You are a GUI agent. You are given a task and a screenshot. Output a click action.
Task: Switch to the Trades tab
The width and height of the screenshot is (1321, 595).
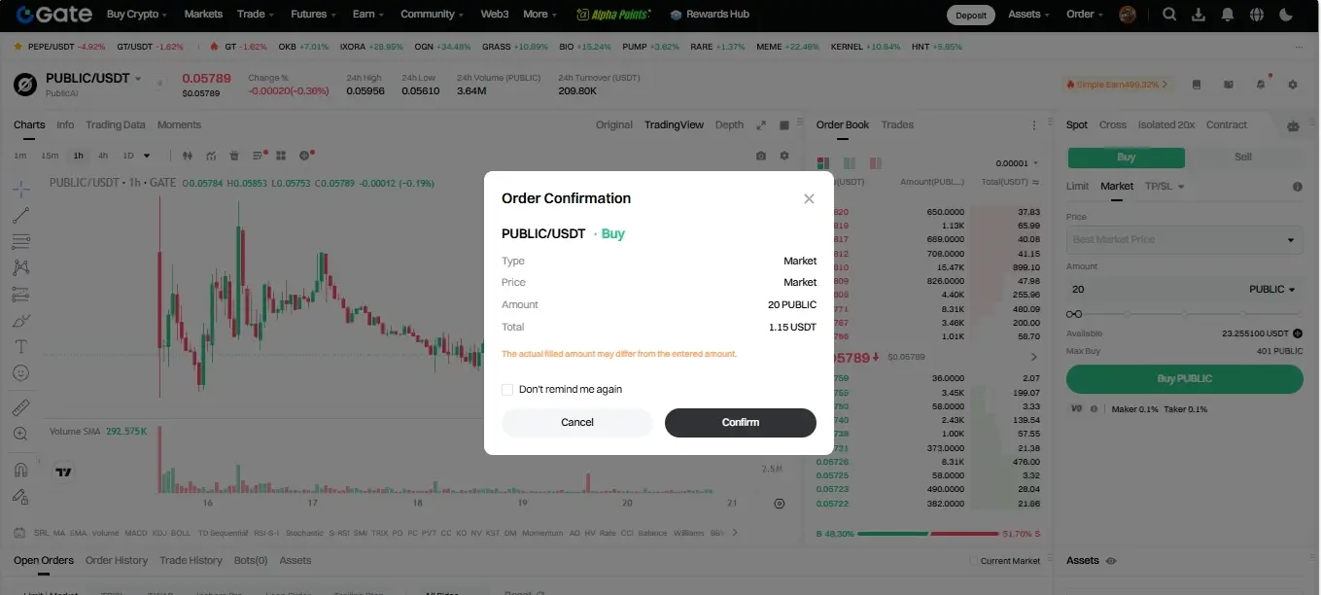[897, 124]
